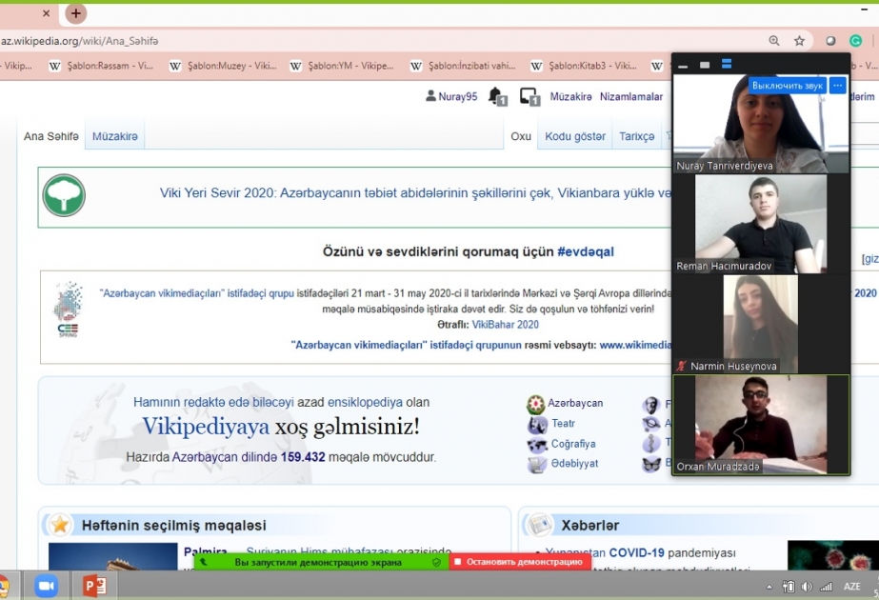Open the Şablon:Rəssam bookmark
The height and width of the screenshot is (600, 879).
101,66
